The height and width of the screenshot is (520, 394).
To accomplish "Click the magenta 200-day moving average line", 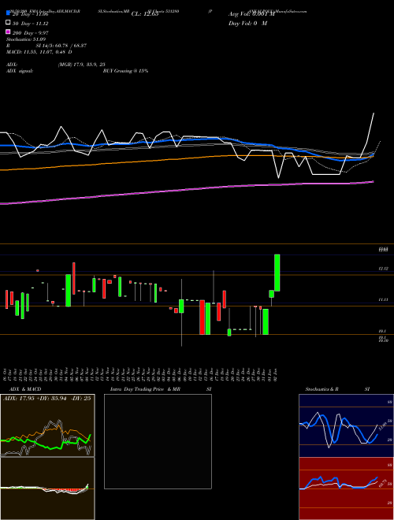I will point(186,190).
